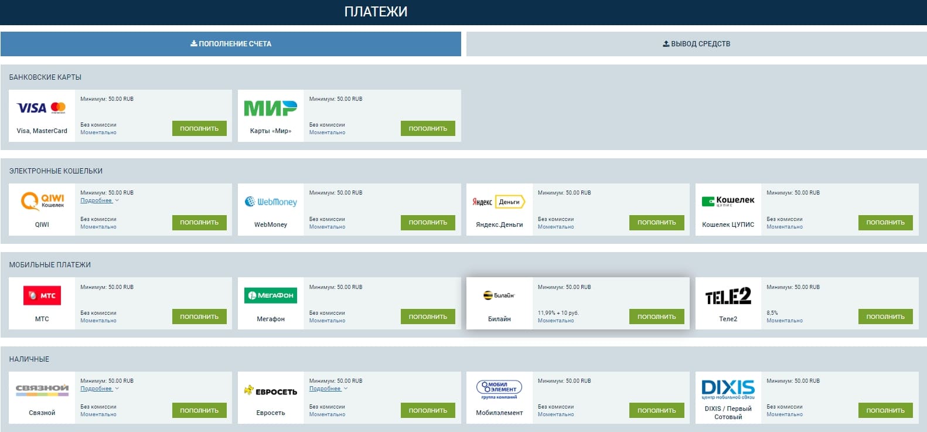Open the Вывод средств tab
The image size is (927, 432).
[697, 44]
